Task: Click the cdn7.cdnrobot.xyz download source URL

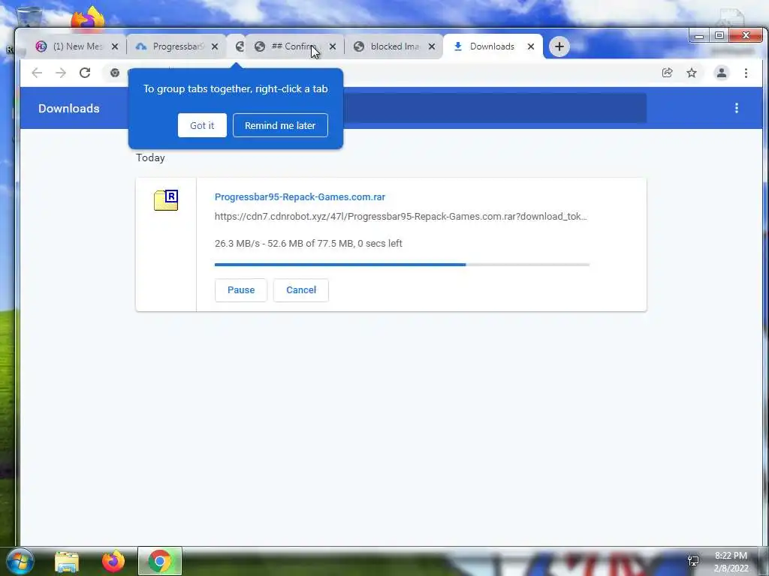Action: [x=401, y=217]
